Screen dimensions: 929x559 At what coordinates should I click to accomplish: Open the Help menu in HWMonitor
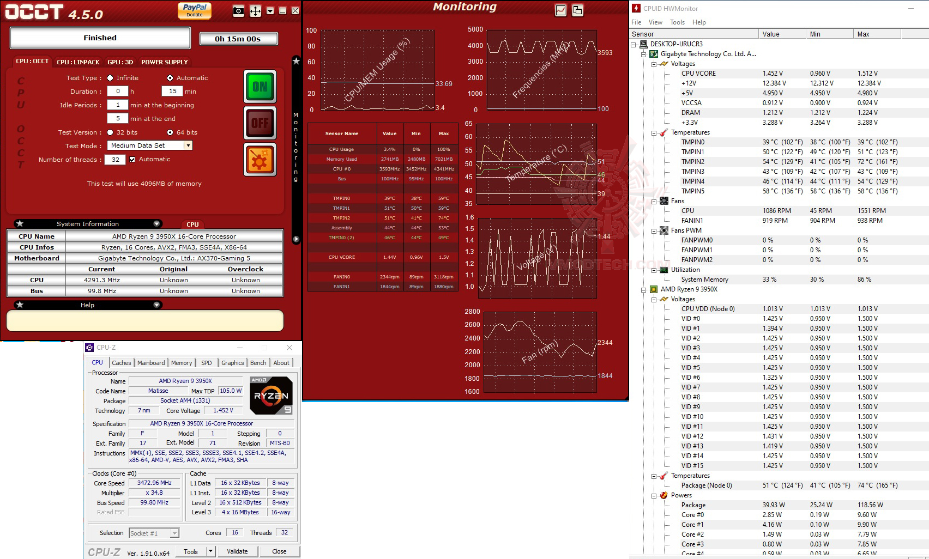(699, 22)
